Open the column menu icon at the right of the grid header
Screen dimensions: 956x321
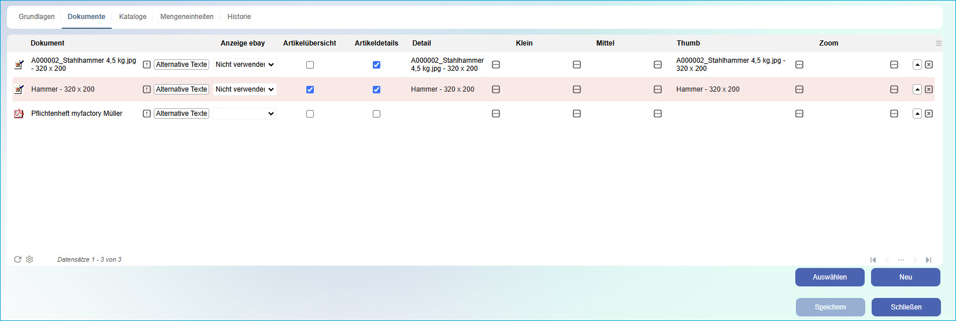coord(939,43)
